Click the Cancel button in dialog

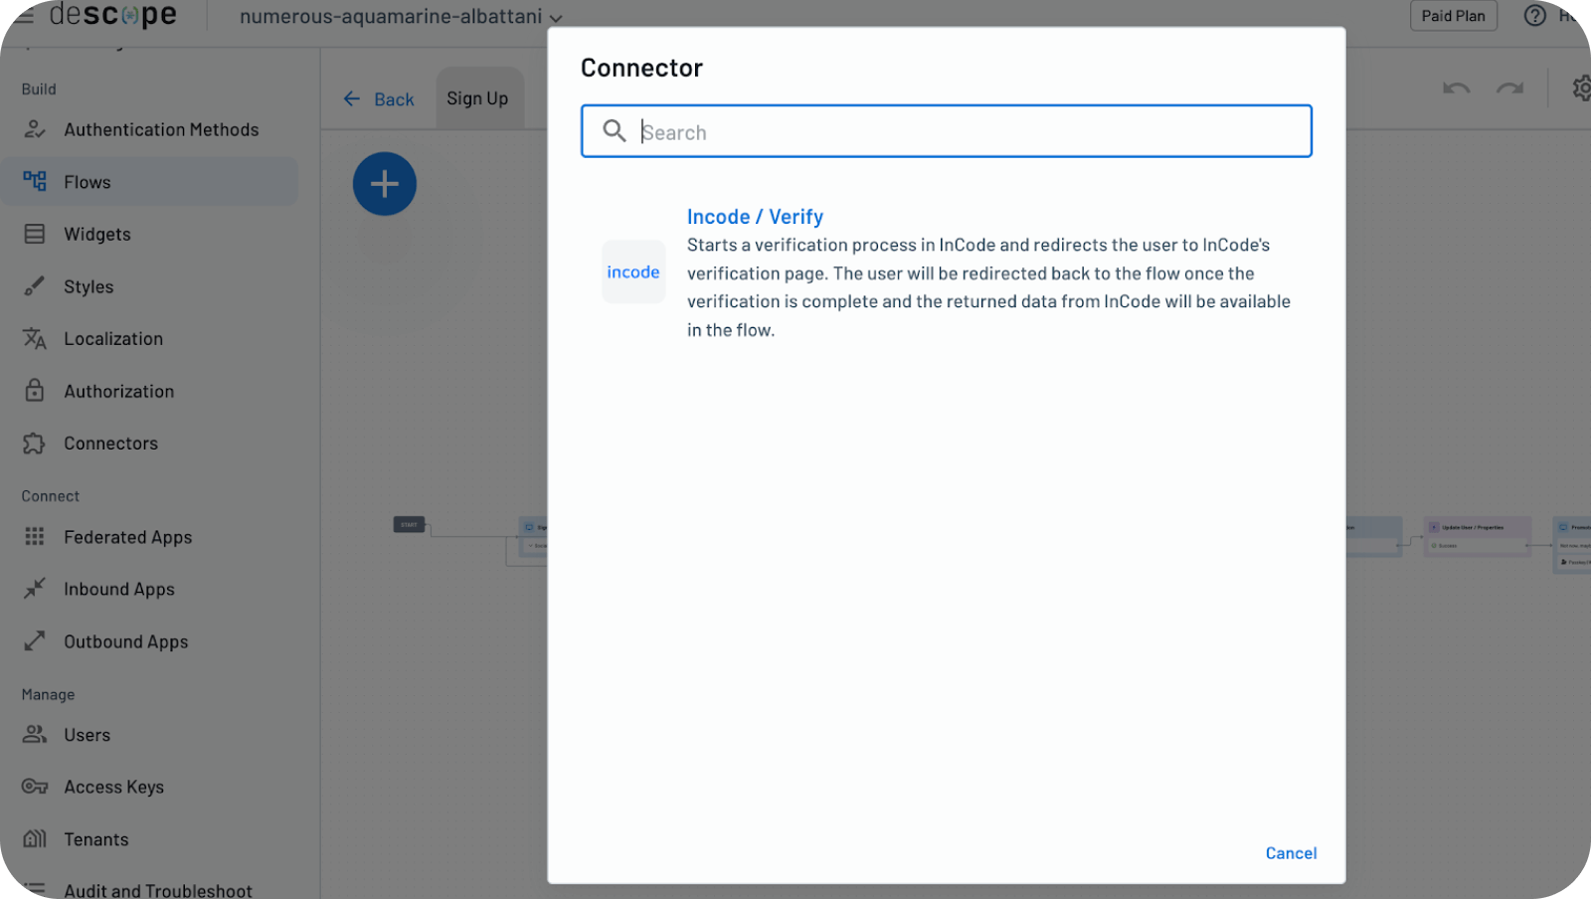[x=1291, y=853]
